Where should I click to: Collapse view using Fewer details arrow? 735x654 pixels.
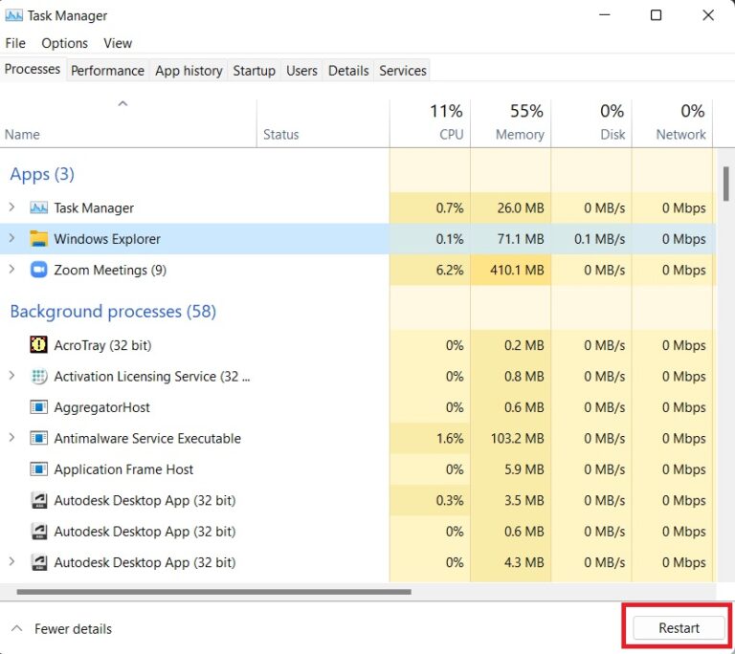point(17,628)
